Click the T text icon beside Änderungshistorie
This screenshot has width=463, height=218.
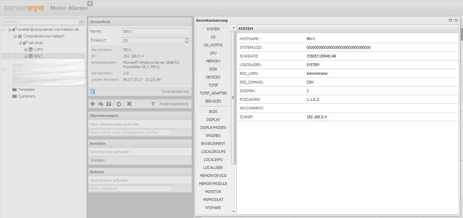153,104
